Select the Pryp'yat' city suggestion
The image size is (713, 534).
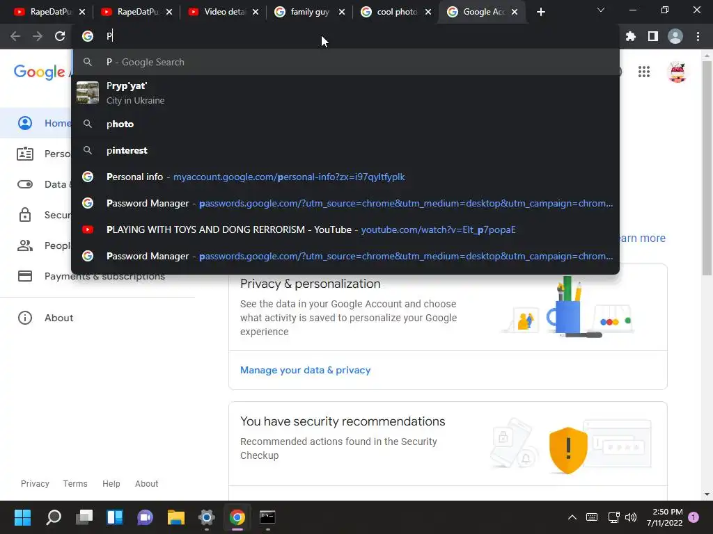[x=345, y=93]
